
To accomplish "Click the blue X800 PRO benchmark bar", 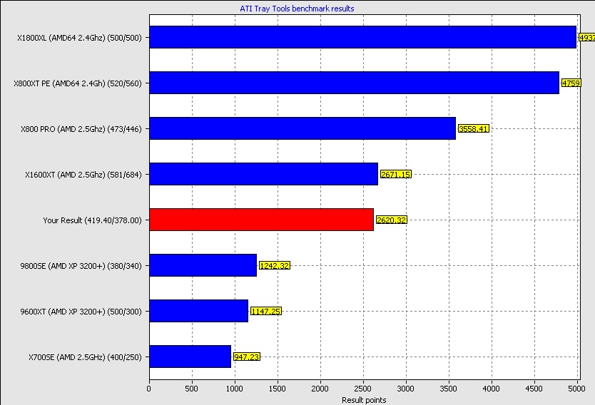I will coord(302,128).
